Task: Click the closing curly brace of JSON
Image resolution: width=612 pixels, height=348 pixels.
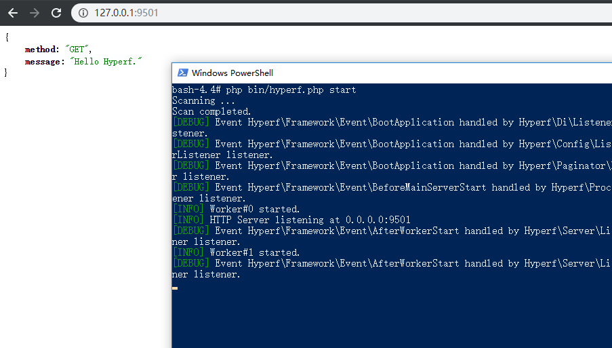Action: [7, 72]
